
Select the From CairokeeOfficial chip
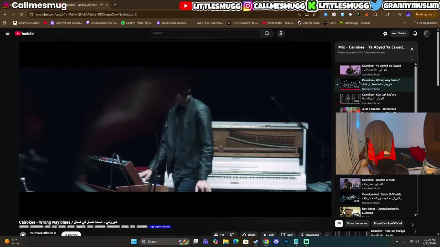click(x=388, y=223)
